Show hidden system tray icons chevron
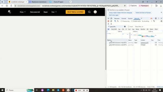This screenshot has width=163, height=92. coord(141,90)
